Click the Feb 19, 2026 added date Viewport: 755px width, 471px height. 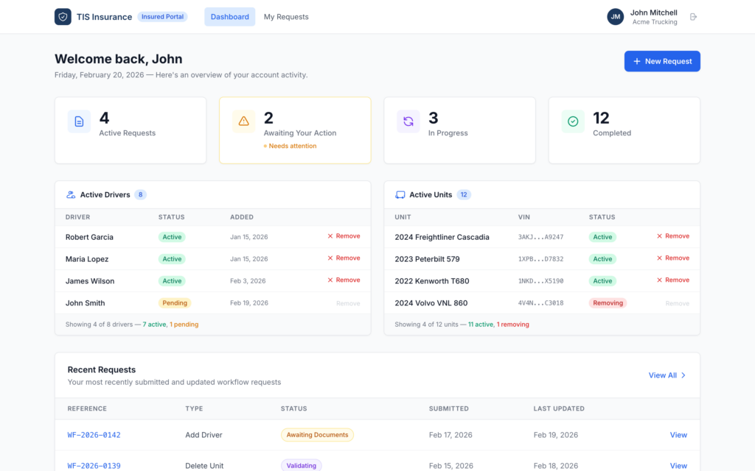[x=249, y=303]
